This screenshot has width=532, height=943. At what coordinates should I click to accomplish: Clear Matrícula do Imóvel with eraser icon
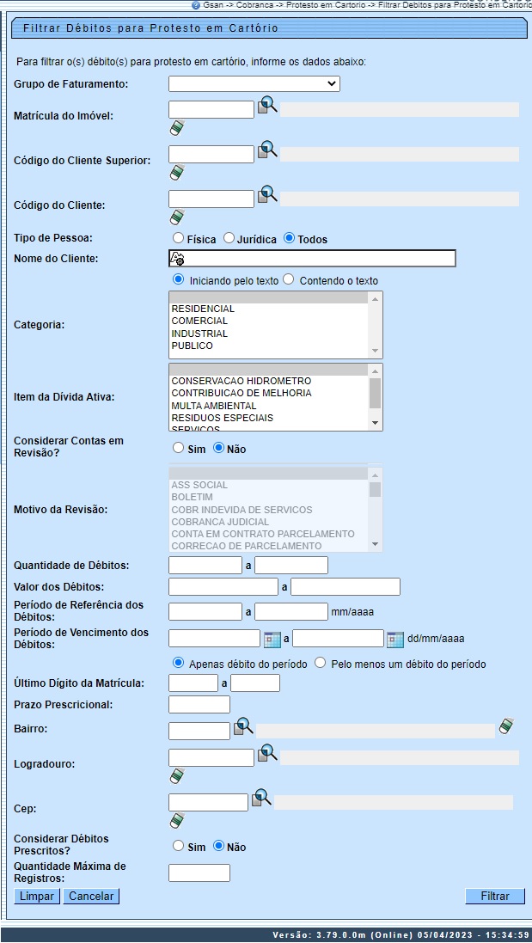click(x=177, y=128)
